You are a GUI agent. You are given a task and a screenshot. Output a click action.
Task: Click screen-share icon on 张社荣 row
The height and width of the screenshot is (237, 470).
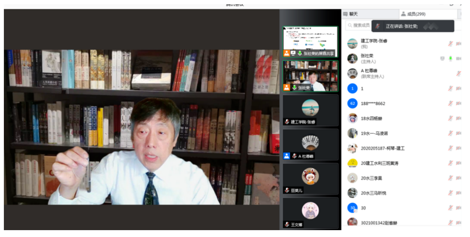[442, 59]
